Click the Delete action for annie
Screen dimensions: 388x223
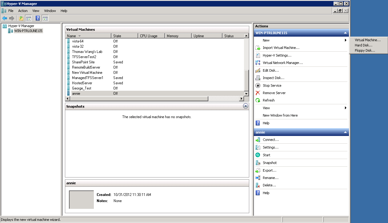(x=269, y=185)
